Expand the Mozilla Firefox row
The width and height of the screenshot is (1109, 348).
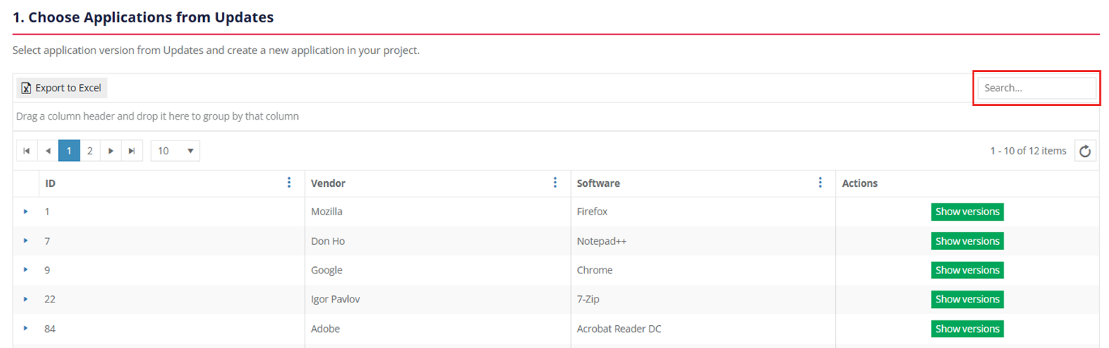click(26, 212)
